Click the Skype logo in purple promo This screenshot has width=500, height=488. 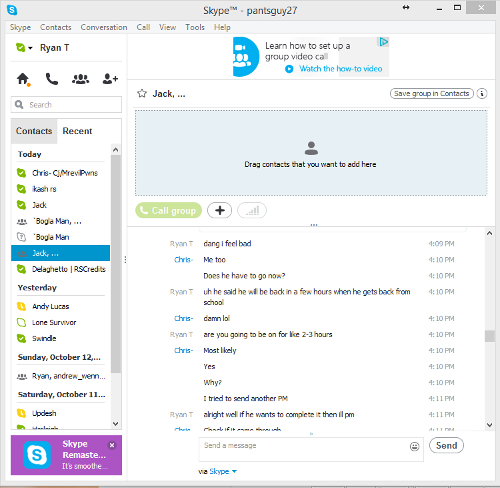[x=37, y=455]
